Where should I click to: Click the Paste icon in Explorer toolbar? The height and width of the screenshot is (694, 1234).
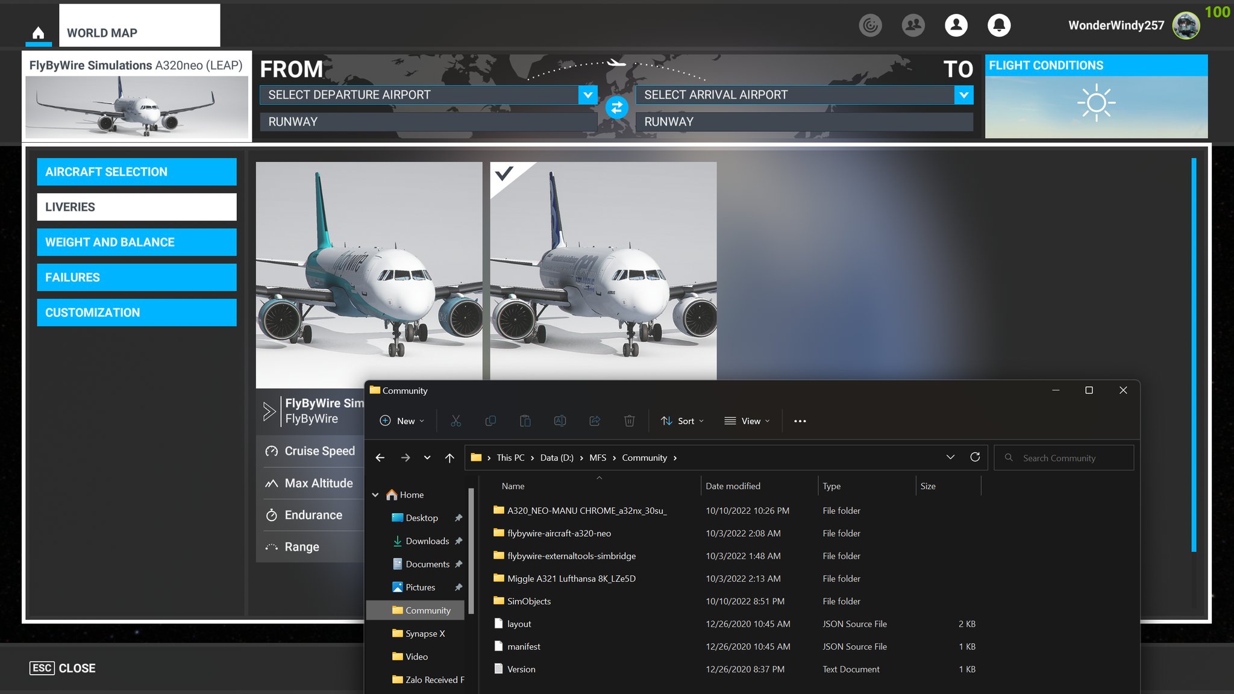[x=525, y=421]
